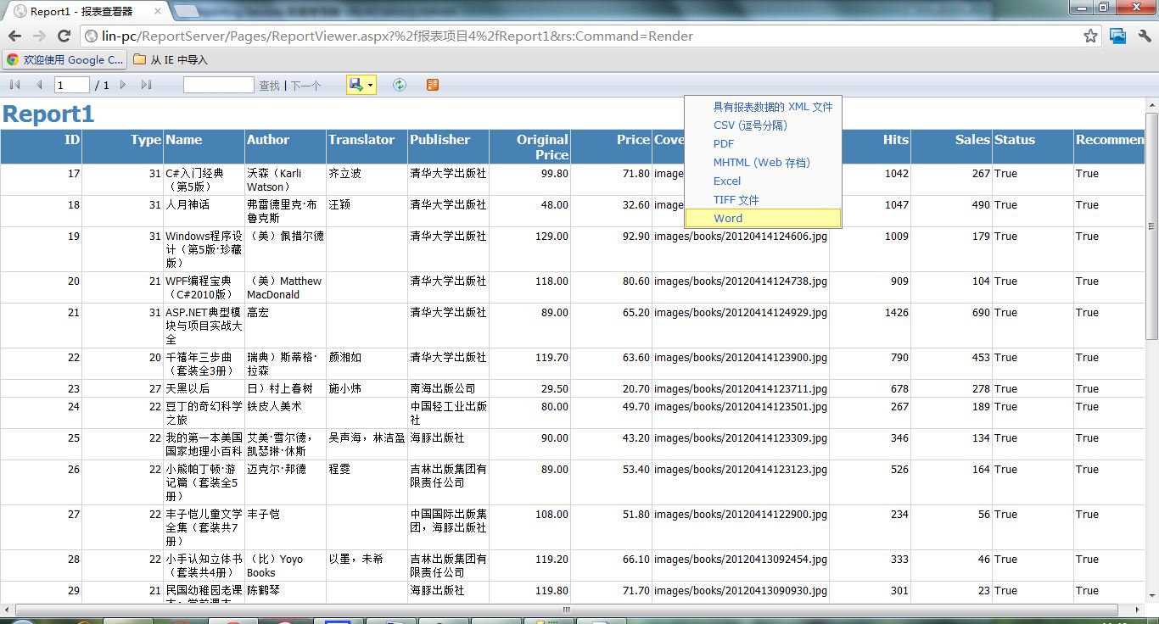Jump to the last report page
This screenshot has width=1159, height=624.
pyautogui.click(x=146, y=85)
